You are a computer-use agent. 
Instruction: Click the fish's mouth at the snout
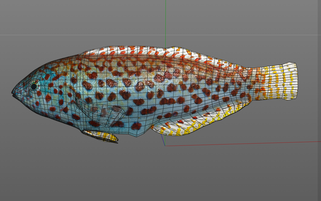pyautogui.click(x=14, y=94)
